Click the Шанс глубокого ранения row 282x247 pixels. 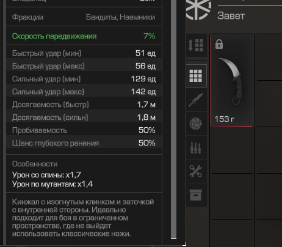point(84,143)
